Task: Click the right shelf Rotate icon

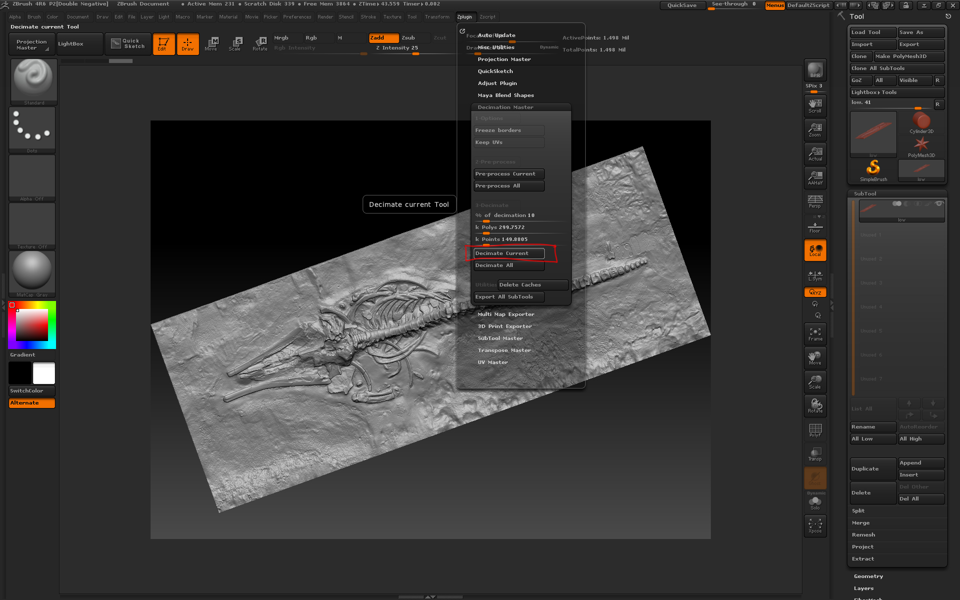Action: tap(815, 405)
